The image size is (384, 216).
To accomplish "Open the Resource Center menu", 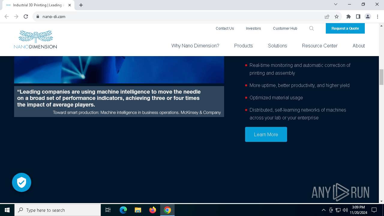I will pos(320,46).
